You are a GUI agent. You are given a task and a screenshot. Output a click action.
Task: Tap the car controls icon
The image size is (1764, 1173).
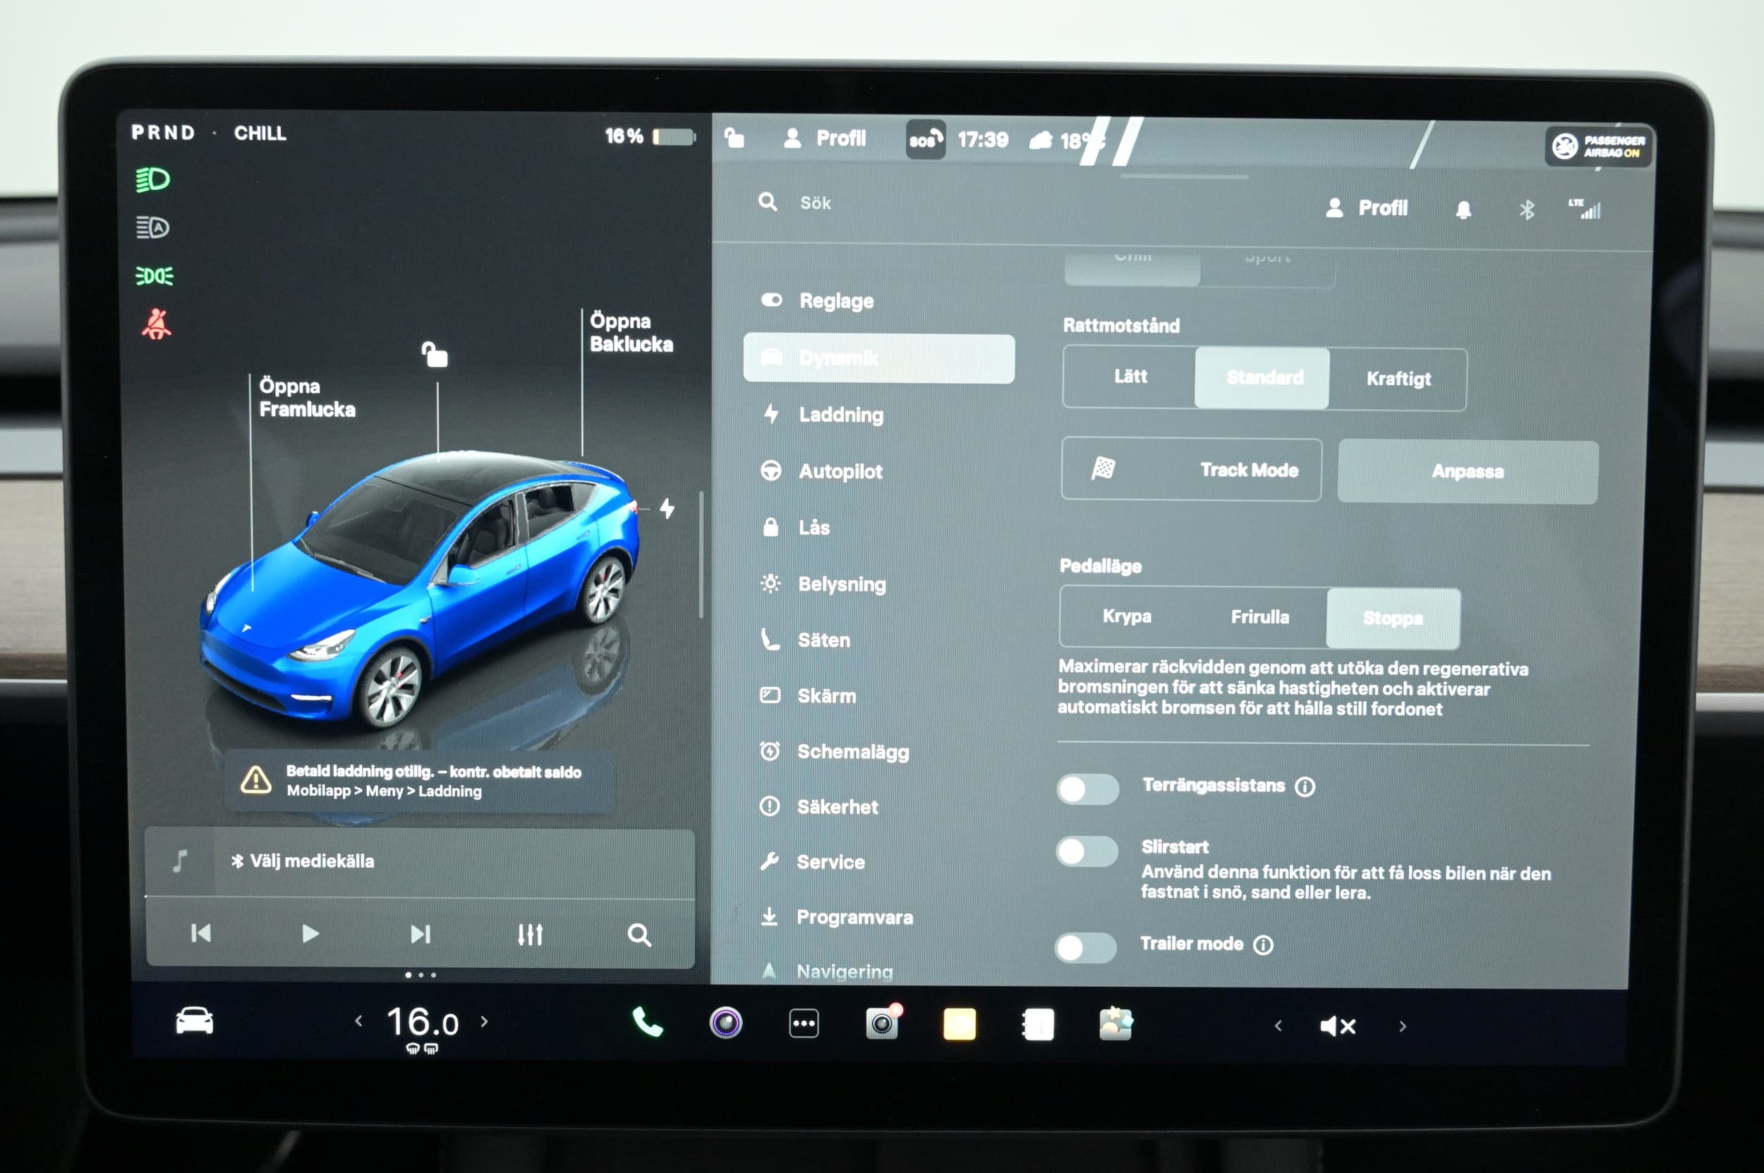click(195, 1021)
